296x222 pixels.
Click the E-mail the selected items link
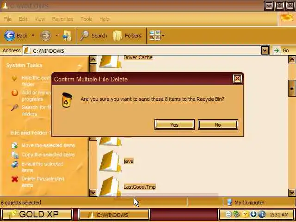pos(42,167)
